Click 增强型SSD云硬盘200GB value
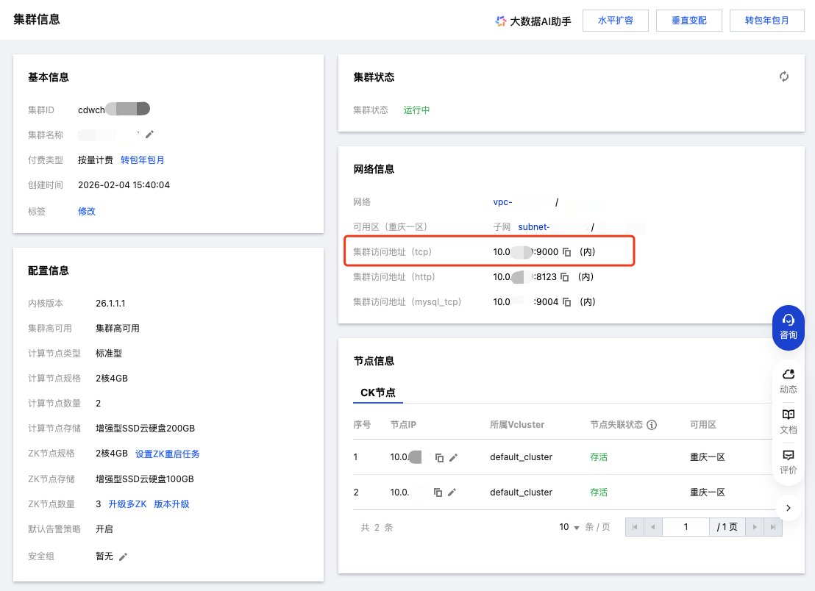Image resolution: width=815 pixels, height=591 pixels. pyautogui.click(x=145, y=429)
